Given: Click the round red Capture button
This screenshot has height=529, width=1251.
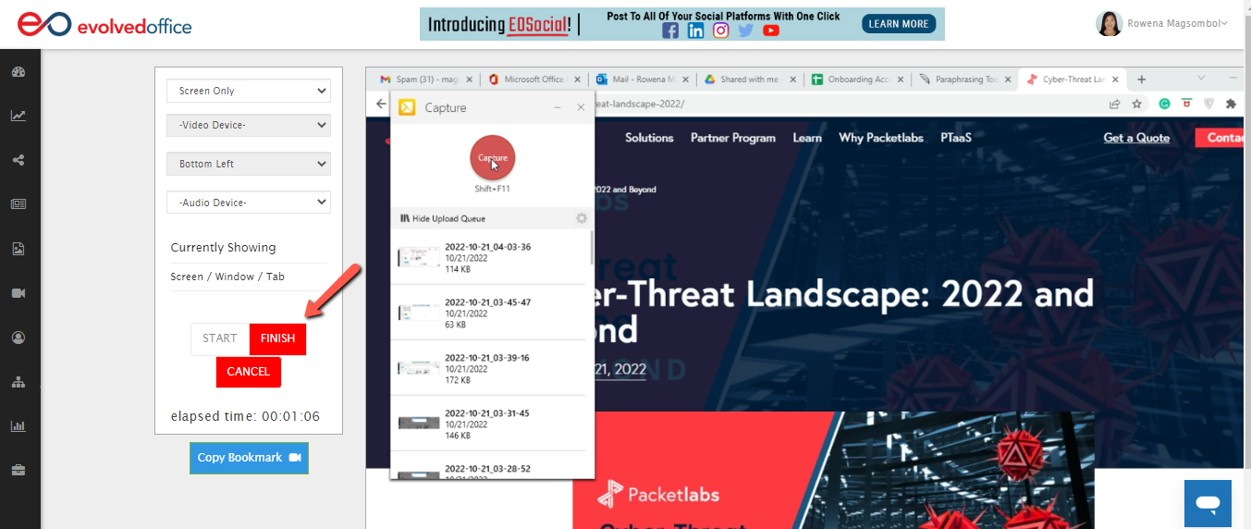Looking at the screenshot, I should click(x=493, y=158).
